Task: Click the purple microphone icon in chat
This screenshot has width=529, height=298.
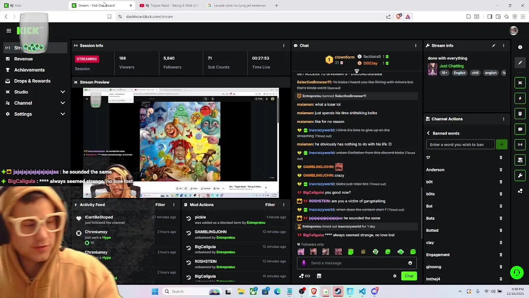Action: coord(304,263)
